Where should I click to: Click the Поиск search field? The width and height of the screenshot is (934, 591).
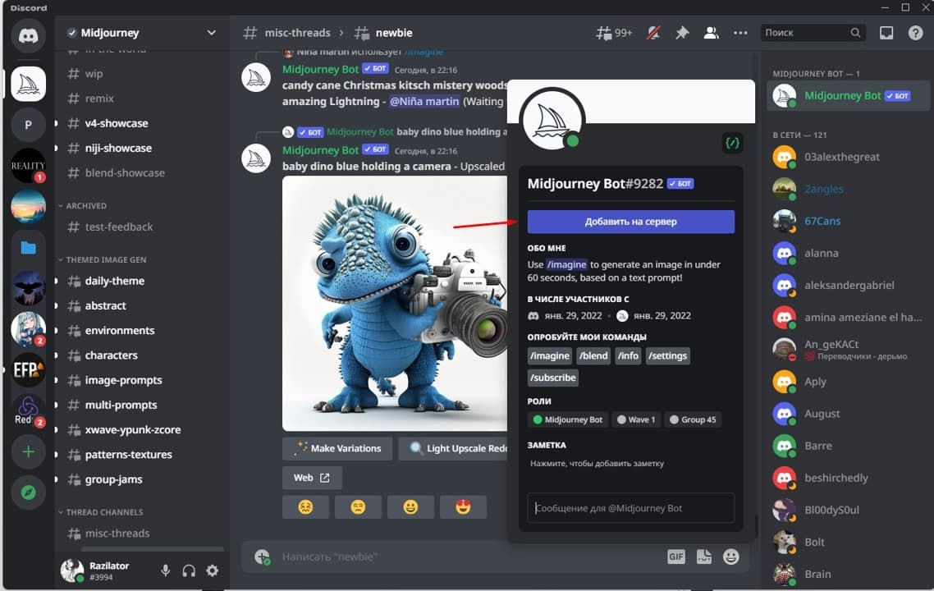813,33
